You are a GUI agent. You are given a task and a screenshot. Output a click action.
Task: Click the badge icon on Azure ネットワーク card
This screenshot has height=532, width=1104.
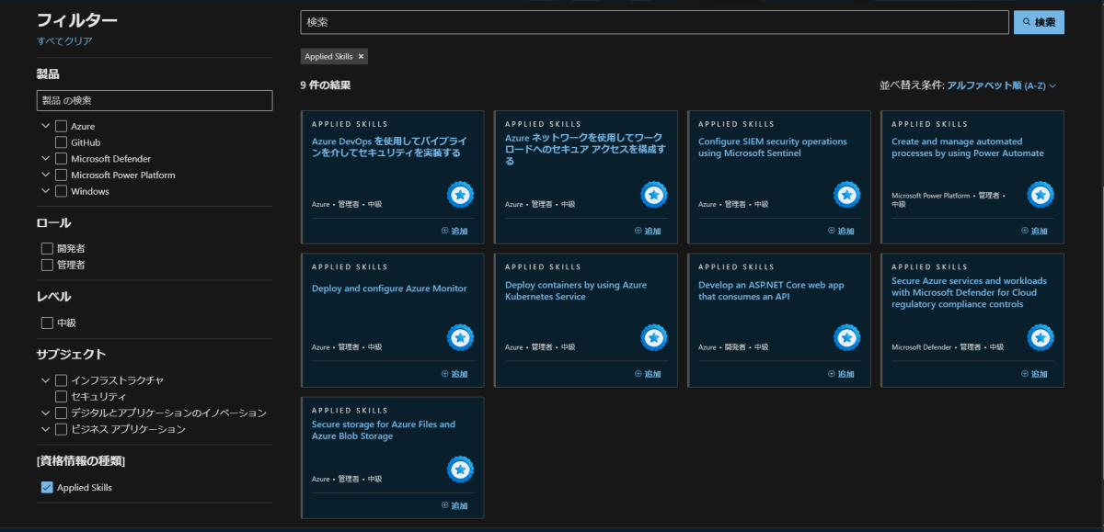654,195
